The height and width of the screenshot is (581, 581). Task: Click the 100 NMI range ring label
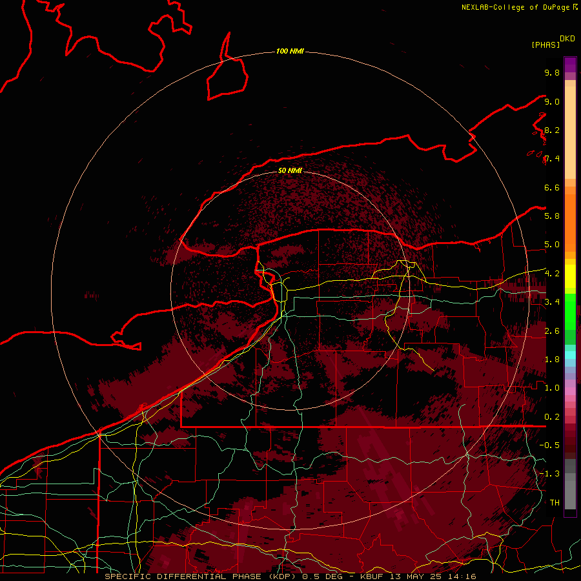[290, 51]
